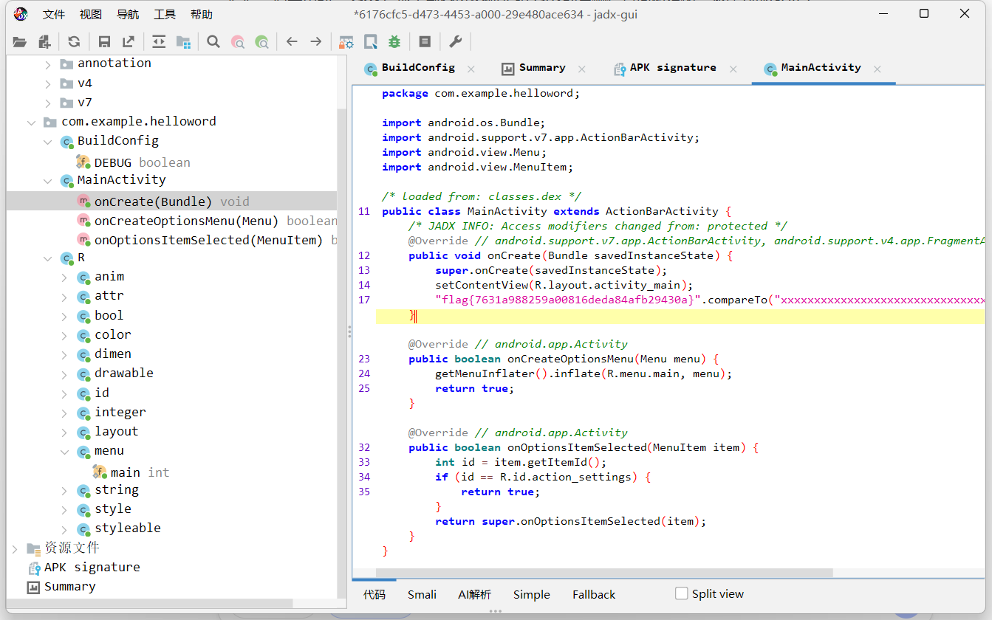The image size is (992, 620).
Task: Select the styleable class in tree
Action: pos(128,528)
